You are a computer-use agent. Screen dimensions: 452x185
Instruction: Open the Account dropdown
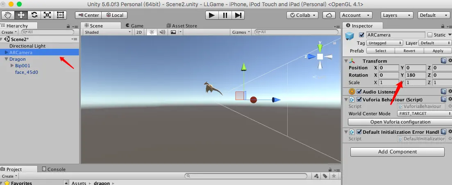pos(356,15)
